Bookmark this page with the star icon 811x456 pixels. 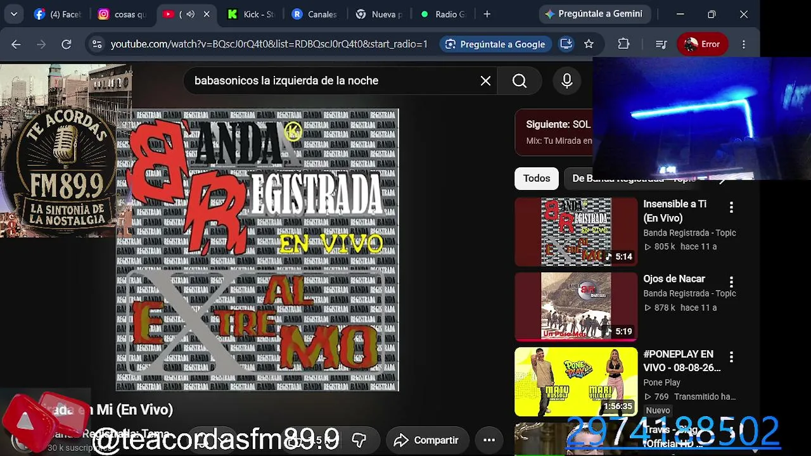coord(589,44)
